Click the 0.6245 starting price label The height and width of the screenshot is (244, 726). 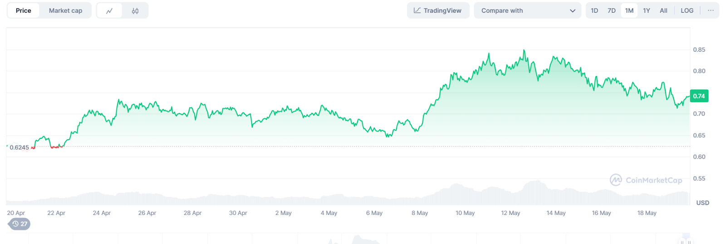[19, 147]
